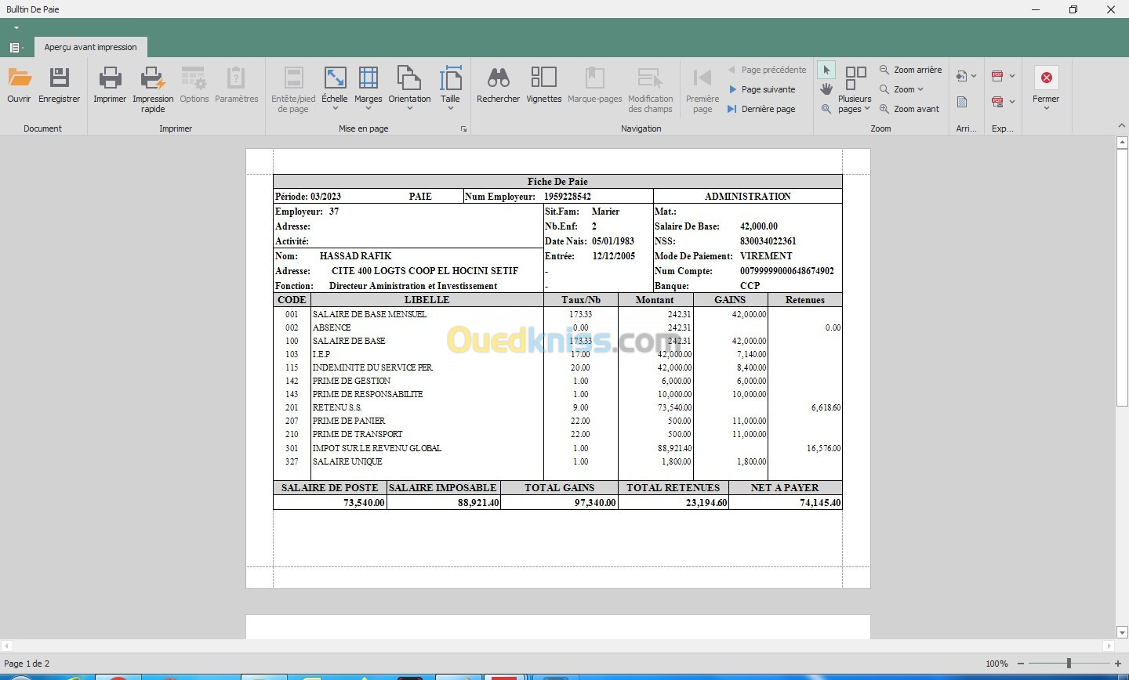
Task: Click the ribbon file menu icon
Action: tap(15, 48)
